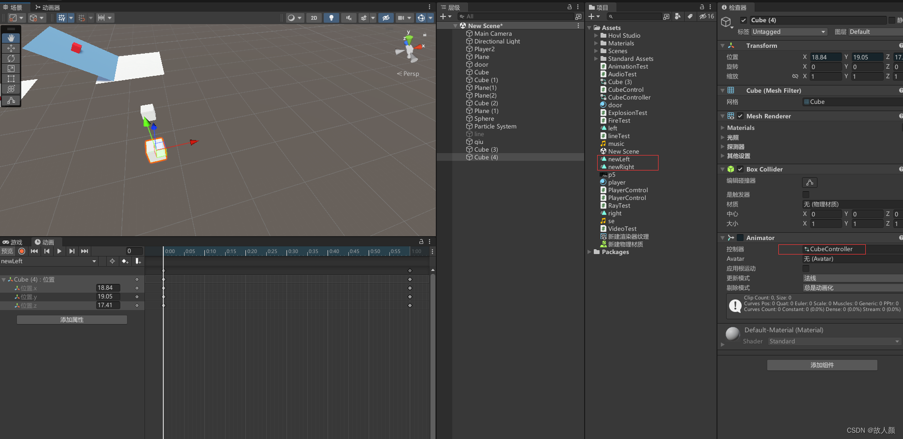Open the newLeft clip dropdown
Viewport: 903px width, 439px height.
(x=49, y=261)
